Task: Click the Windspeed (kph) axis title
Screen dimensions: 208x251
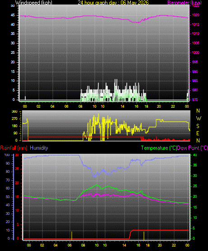Action: tap(34, 3)
